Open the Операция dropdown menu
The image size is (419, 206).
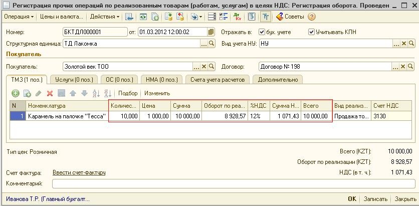pyautogui.click(x=19, y=17)
